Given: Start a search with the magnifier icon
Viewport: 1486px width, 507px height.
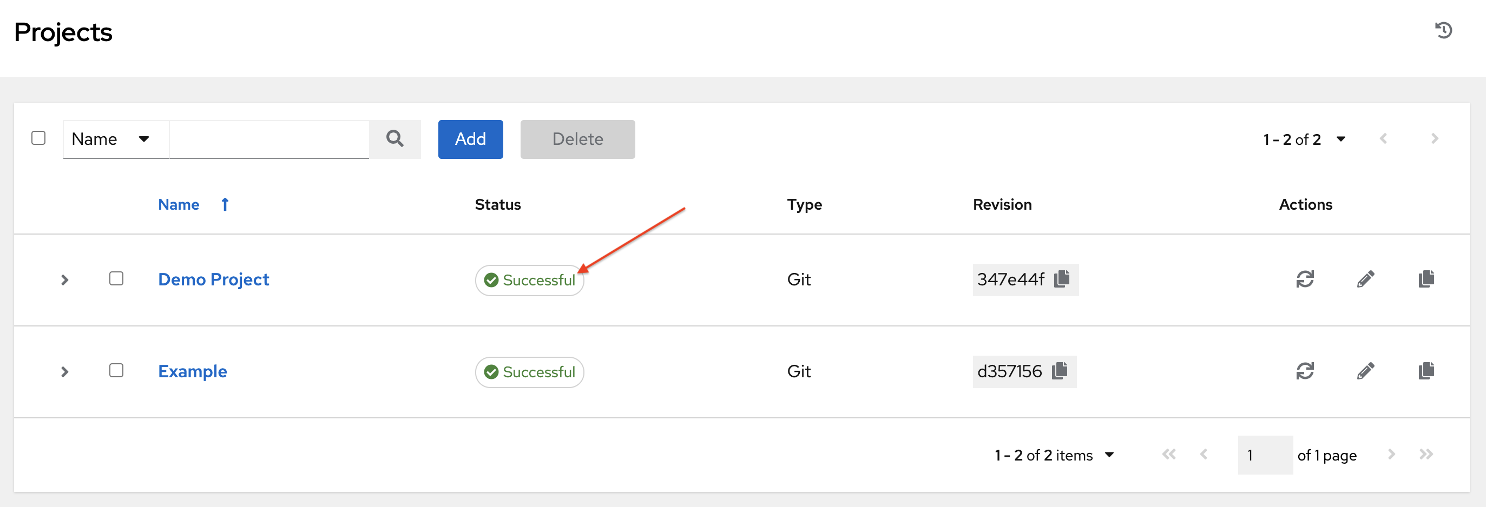Looking at the screenshot, I should pos(395,139).
